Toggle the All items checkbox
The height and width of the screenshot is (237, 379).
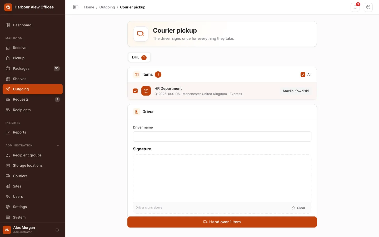[x=303, y=75]
